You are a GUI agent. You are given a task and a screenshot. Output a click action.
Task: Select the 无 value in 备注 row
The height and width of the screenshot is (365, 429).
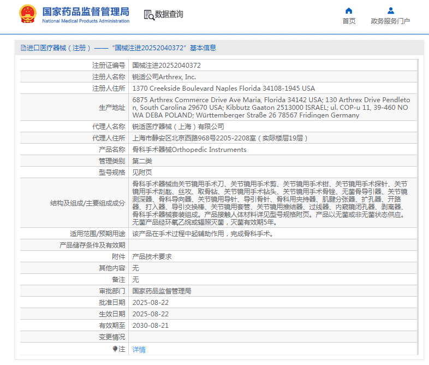click(136, 280)
